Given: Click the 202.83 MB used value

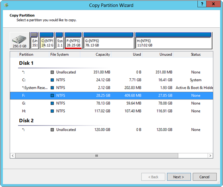Looking at the screenshot, I should pyautogui.click(x=133, y=88).
